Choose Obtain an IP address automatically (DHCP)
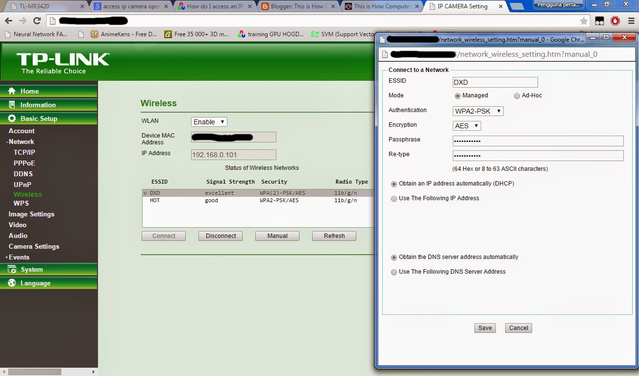Screen dimensions: 639x376 (x=394, y=184)
